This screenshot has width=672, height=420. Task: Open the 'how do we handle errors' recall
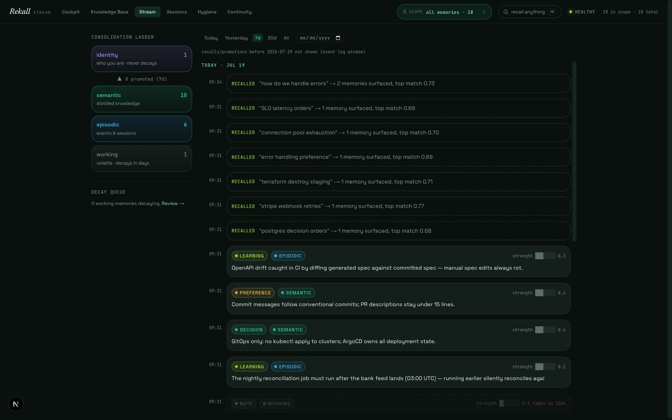click(399, 84)
